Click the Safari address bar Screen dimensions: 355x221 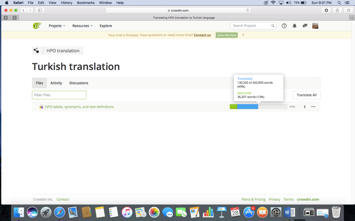pos(178,10)
